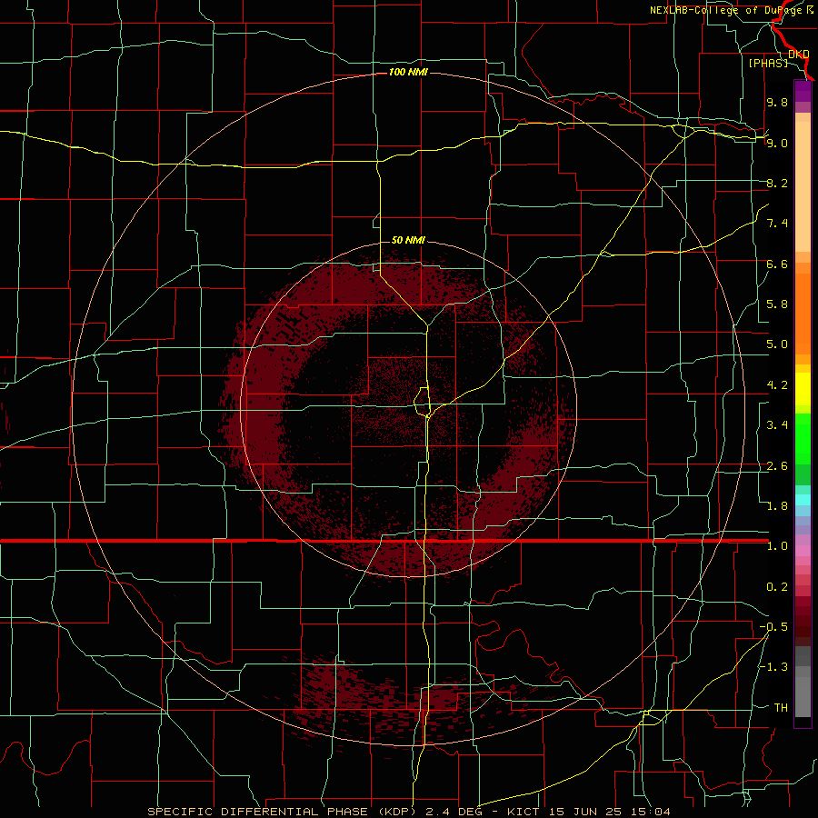Screen dimensions: 818x818
Task: Click the 5.0 value on color scale
Action: click(x=777, y=344)
